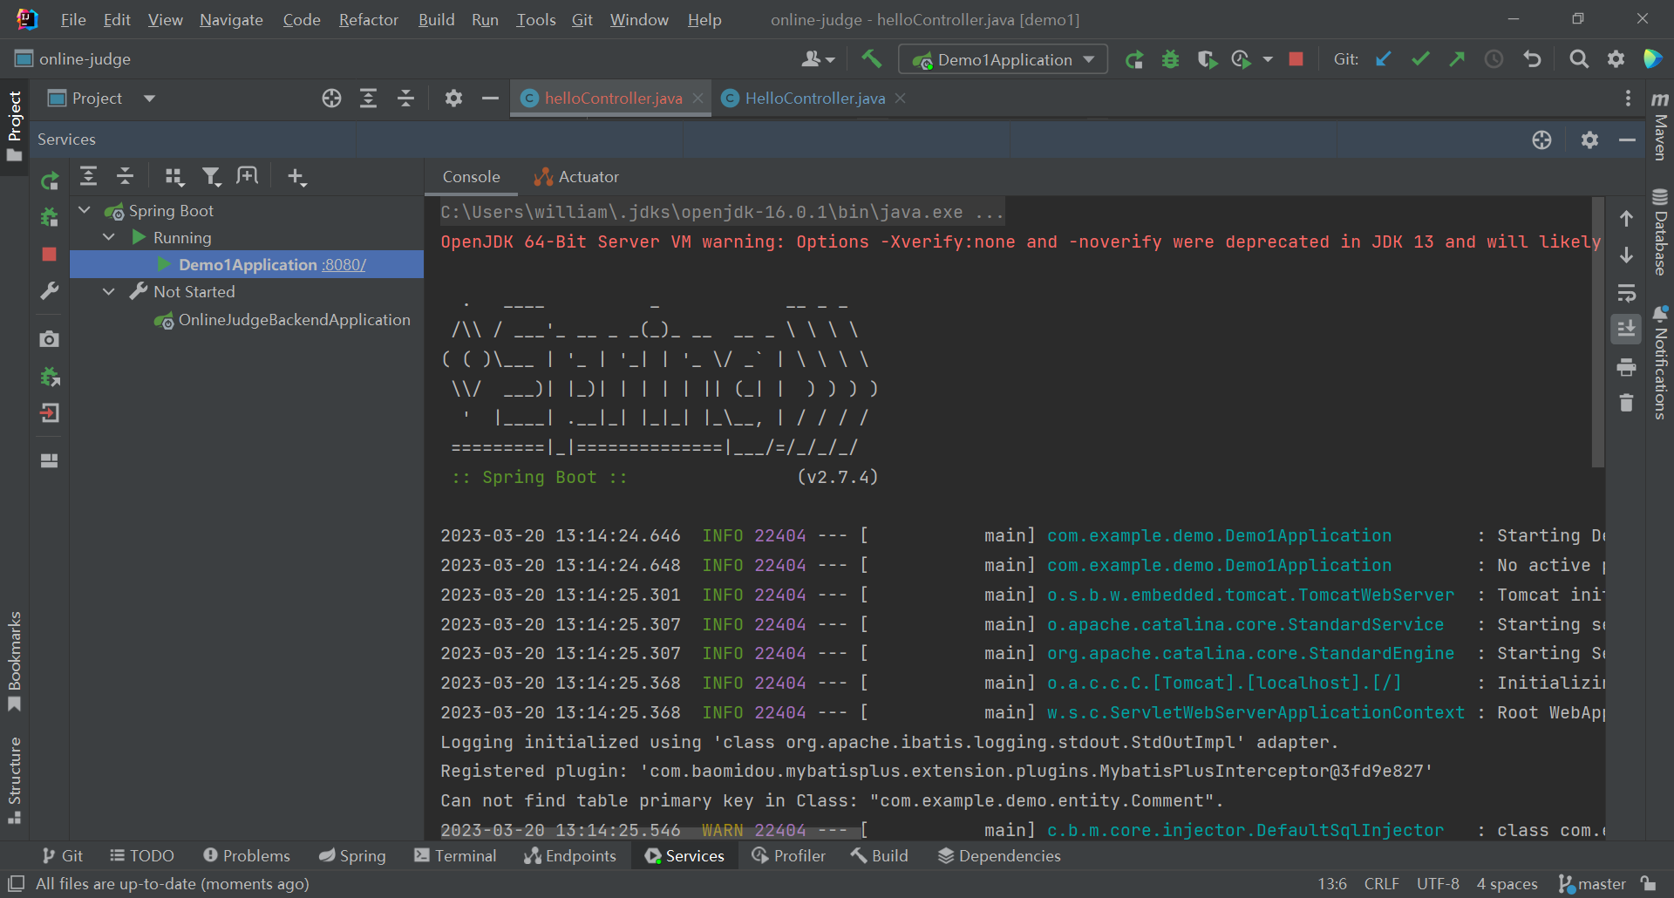The height and width of the screenshot is (898, 1674).
Task: Open the Navigate menu
Action: click(x=230, y=19)
